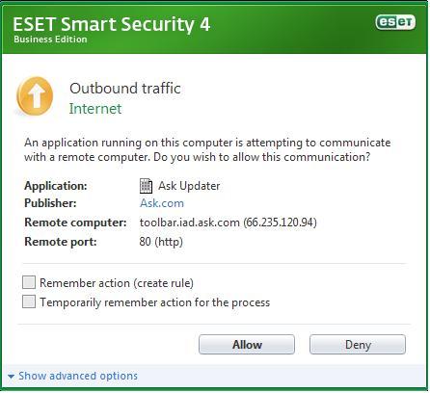The height and width of the screenshot is (393, 430).
Task: Deny the outbound communication
Action: pos(358,345)
